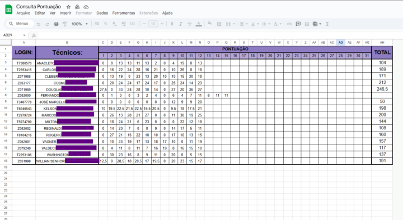Select column header B
Screen dimensions: 403x220
(67, 43)
